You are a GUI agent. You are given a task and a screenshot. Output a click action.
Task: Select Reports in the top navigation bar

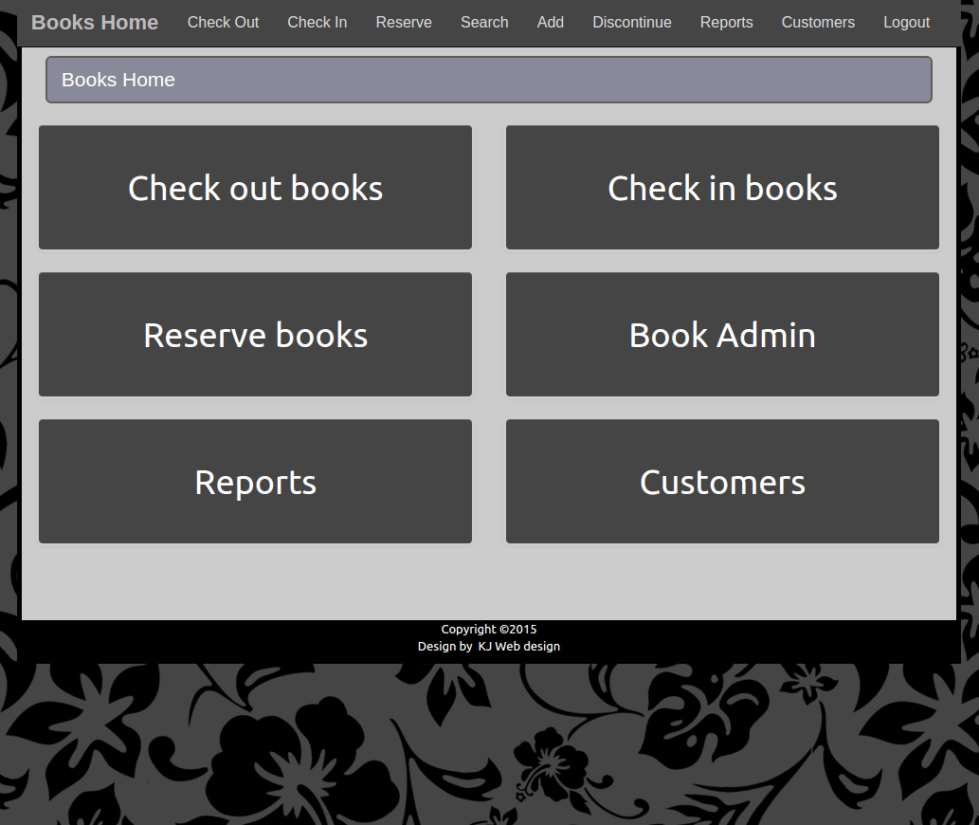pos(726,23)
